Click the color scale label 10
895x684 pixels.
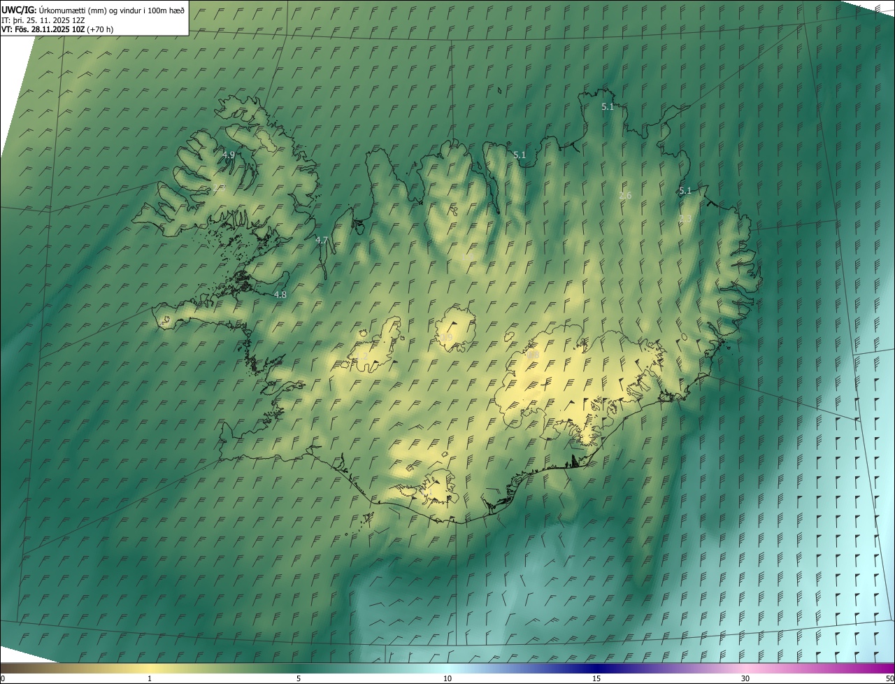coord(447,678)
